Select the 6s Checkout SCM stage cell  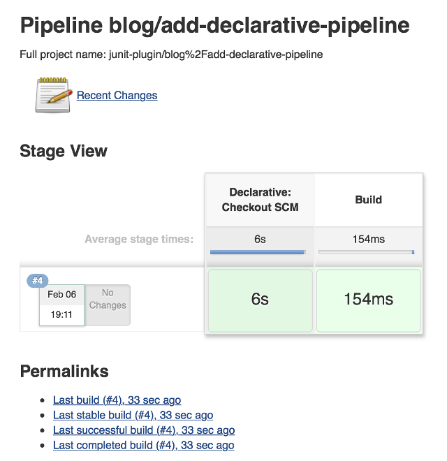[260, 300]
